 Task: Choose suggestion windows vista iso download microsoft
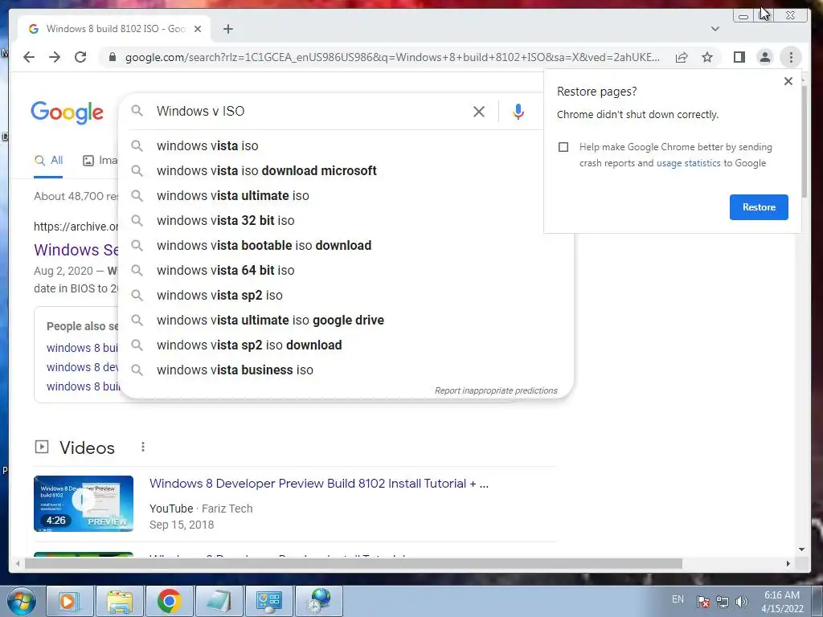coord(346,170)
